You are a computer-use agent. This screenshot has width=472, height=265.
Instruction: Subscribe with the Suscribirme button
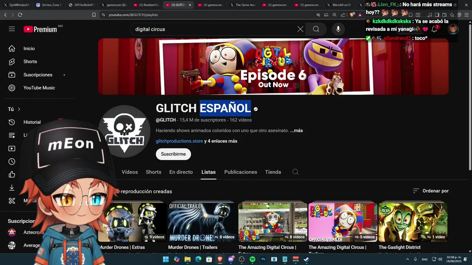[x=173, y=154]
